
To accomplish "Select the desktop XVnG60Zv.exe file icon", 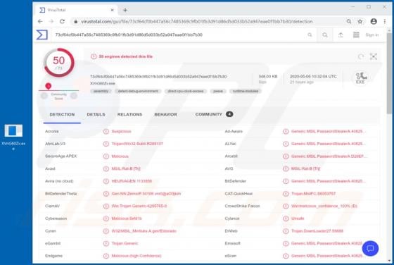I will pyautogui.click(x=13, y=137).
